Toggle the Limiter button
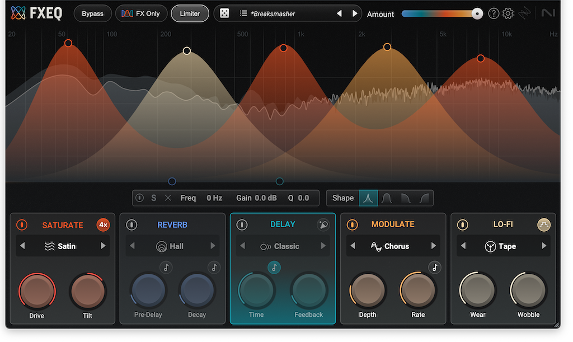 (190, 13)
